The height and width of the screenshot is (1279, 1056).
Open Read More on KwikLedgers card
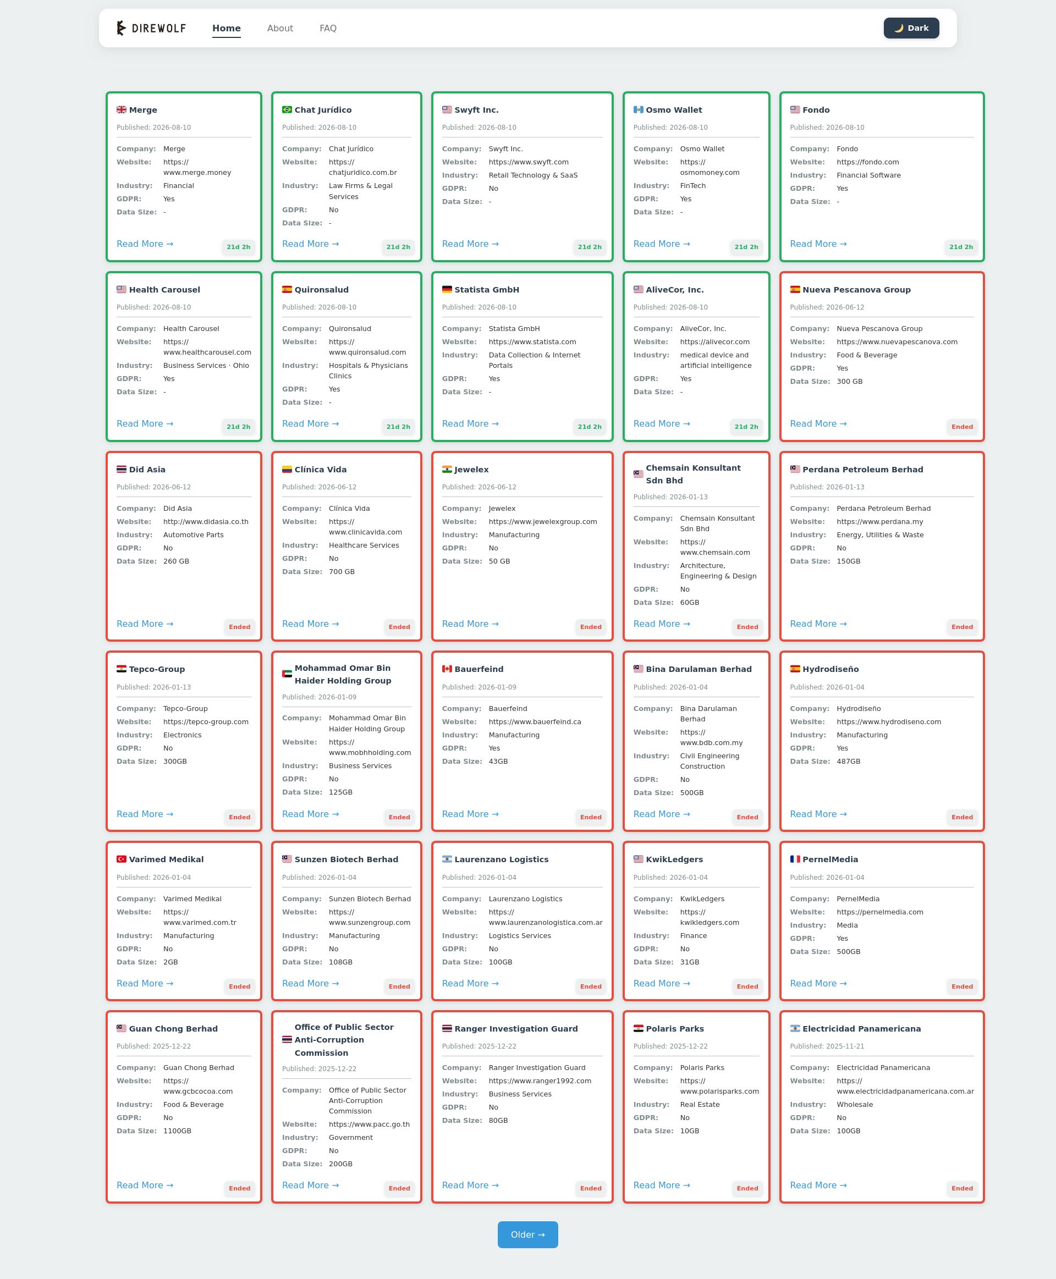(661, 983)
